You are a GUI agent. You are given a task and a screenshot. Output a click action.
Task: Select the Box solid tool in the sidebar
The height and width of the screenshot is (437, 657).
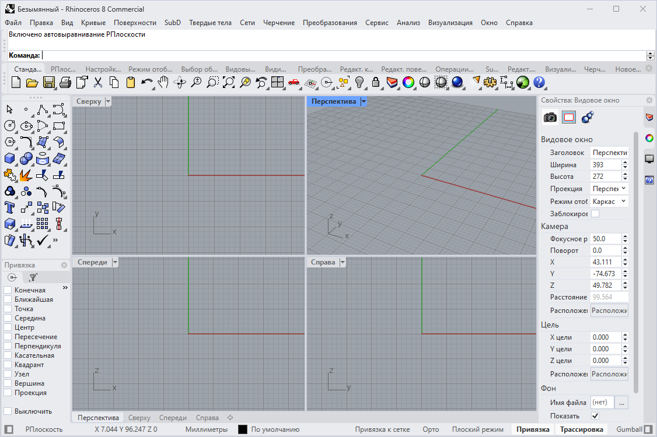point(10,158)
